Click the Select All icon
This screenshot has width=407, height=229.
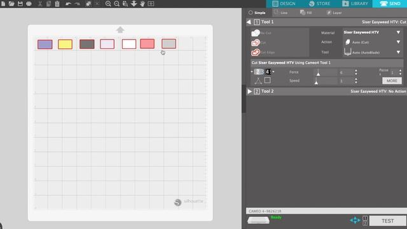point(88,3)
